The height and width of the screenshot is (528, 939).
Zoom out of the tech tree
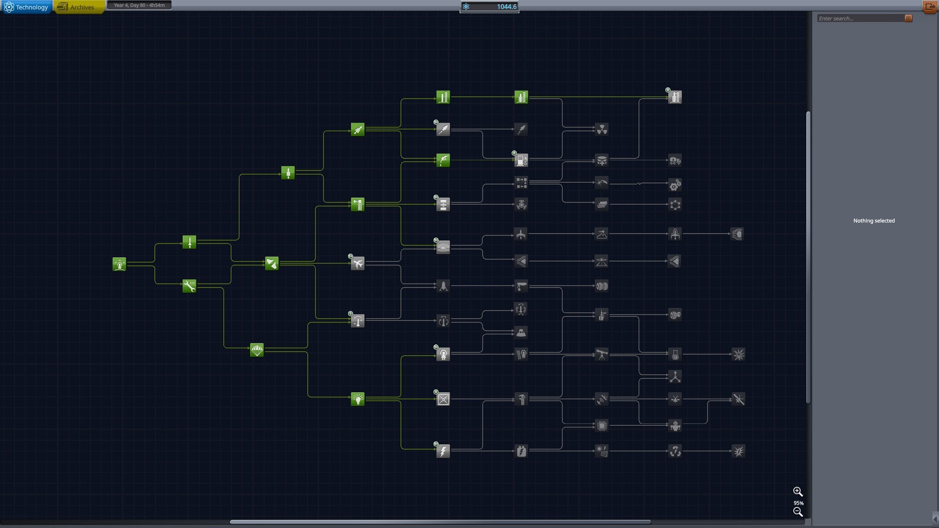[798, 512]
